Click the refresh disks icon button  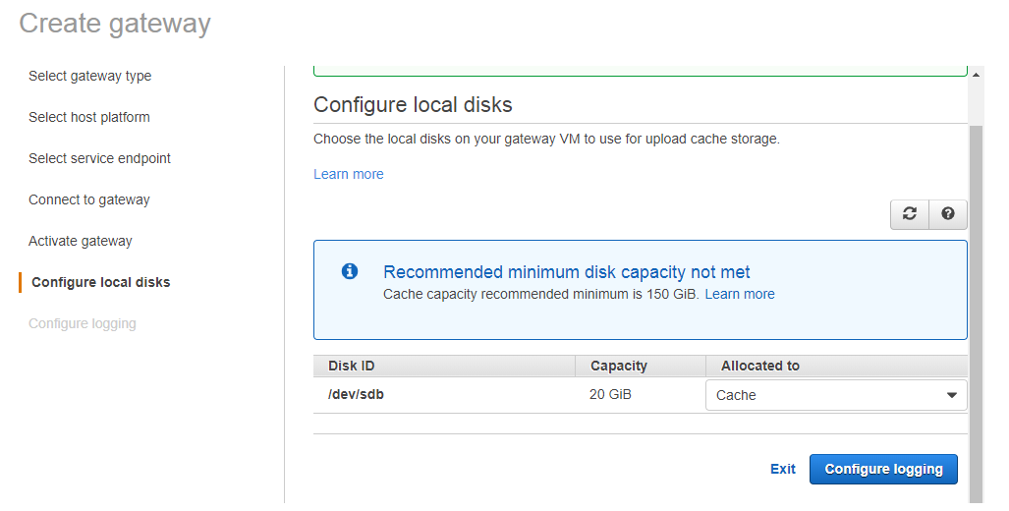(x=910, y=214)
